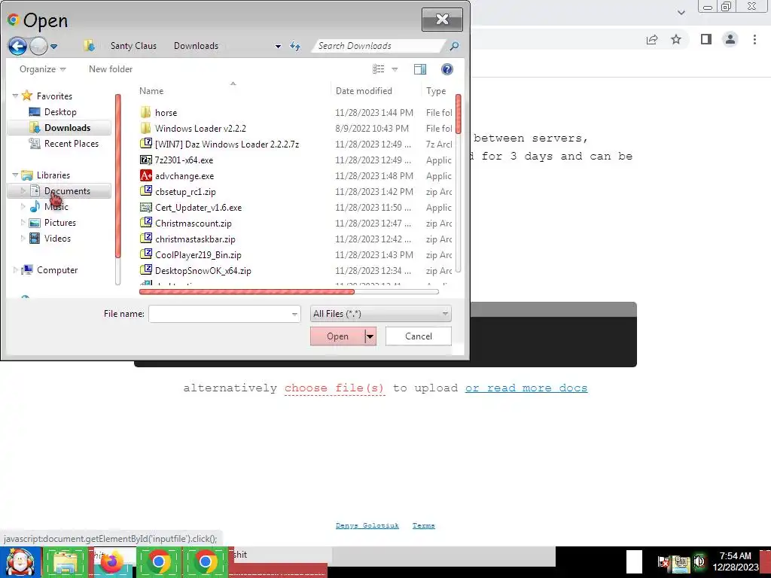Click the Back navigation arrow in Open dialog
The height and width of the screenshot is (578, 771).
point(17,46)
